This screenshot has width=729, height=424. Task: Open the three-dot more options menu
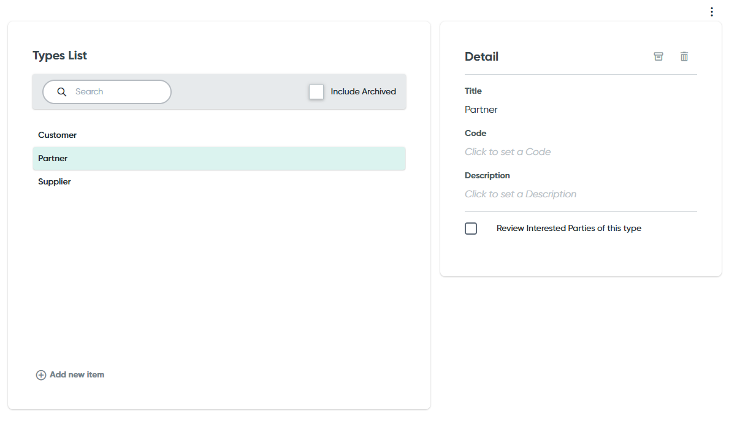pyautogui.click(x=711, y=12)
